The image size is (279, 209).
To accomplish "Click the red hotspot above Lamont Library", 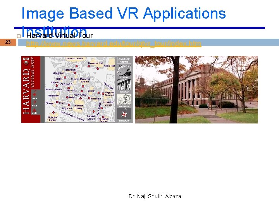I will tap(93, 111).
